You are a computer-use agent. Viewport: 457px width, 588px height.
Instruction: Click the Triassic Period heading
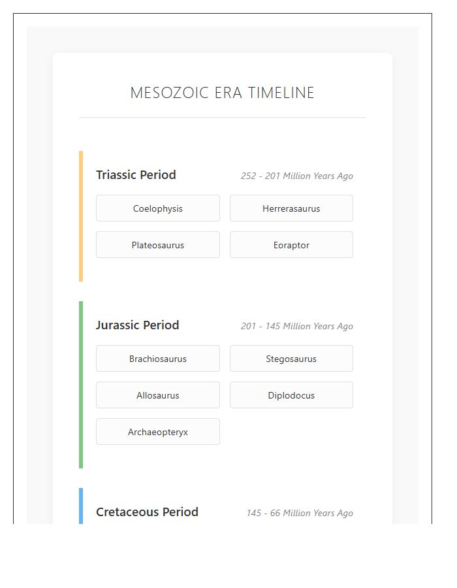point(136,174)
